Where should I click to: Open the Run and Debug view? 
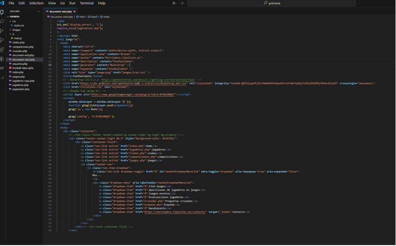2,40
